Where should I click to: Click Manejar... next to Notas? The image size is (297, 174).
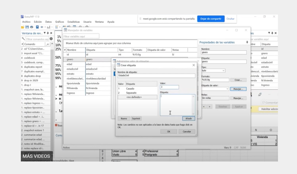click(238, 98)
